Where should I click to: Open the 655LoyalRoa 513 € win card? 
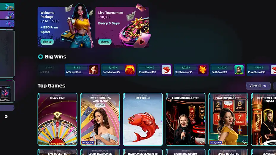point(82,70)
